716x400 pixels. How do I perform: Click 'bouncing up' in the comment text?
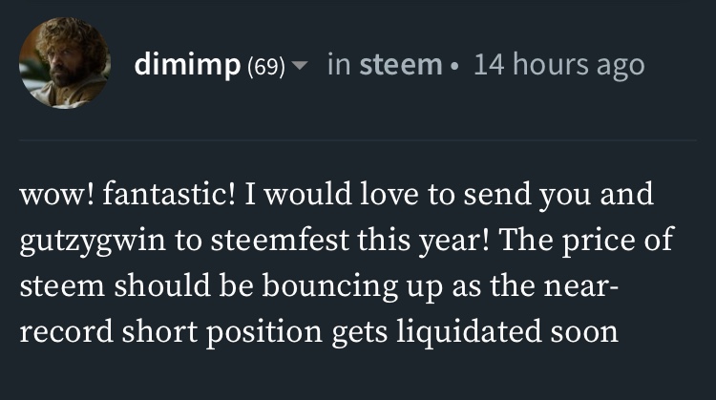(x=352, y=286)
